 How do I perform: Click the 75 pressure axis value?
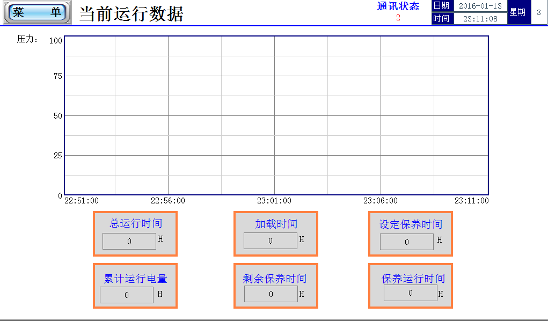pyautogui.click(x=58, y=76)
